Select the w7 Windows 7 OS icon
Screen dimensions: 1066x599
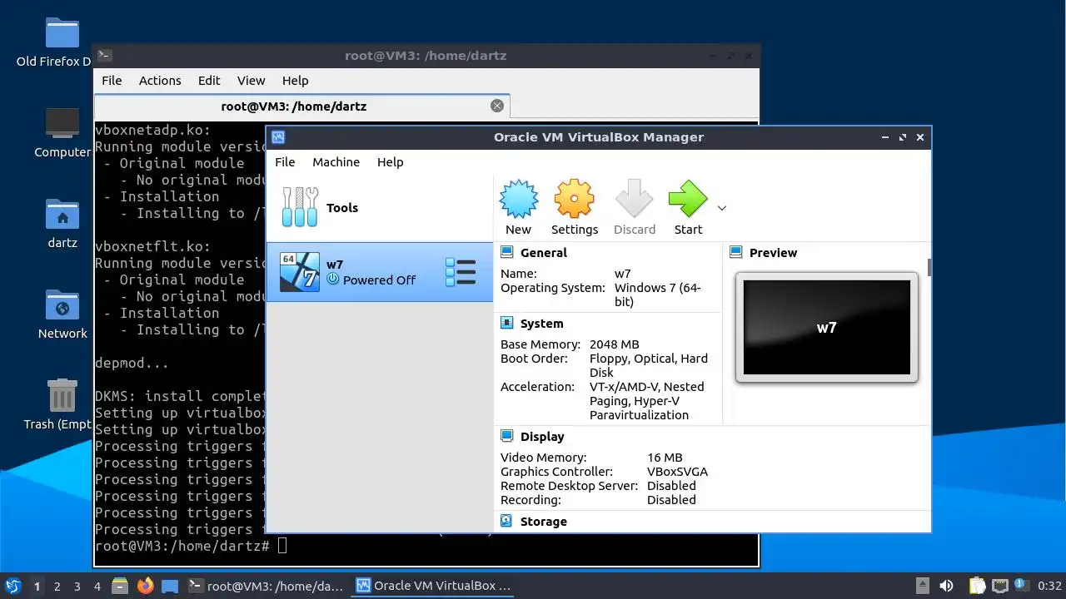coord(300,272)
